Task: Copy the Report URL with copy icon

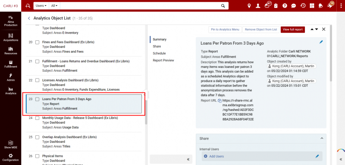Action: click(x=220, y=101)
